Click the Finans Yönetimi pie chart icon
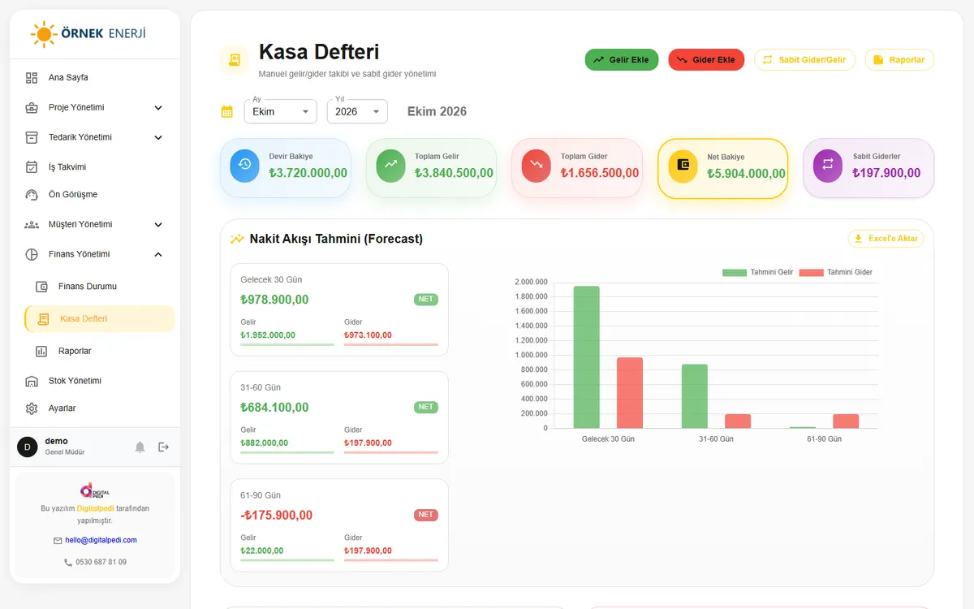This screenshot has height=609, width=974. point(32,254)
